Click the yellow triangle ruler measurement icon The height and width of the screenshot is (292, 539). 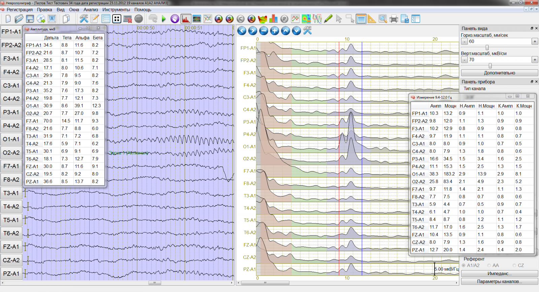coord(372,19)
